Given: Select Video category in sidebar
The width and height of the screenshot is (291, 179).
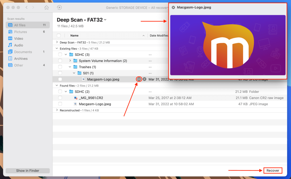Looking at the screenshot, I should [28, 39].
